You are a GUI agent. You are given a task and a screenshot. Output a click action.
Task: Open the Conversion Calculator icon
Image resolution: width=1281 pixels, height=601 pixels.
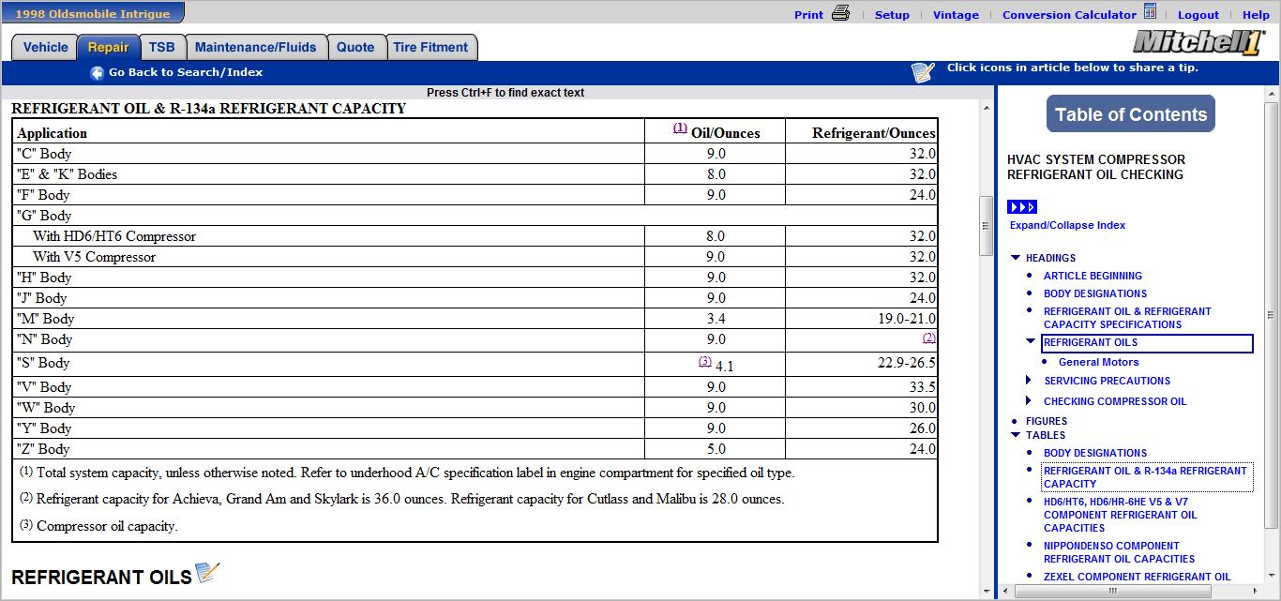[x=1150, y=12]
